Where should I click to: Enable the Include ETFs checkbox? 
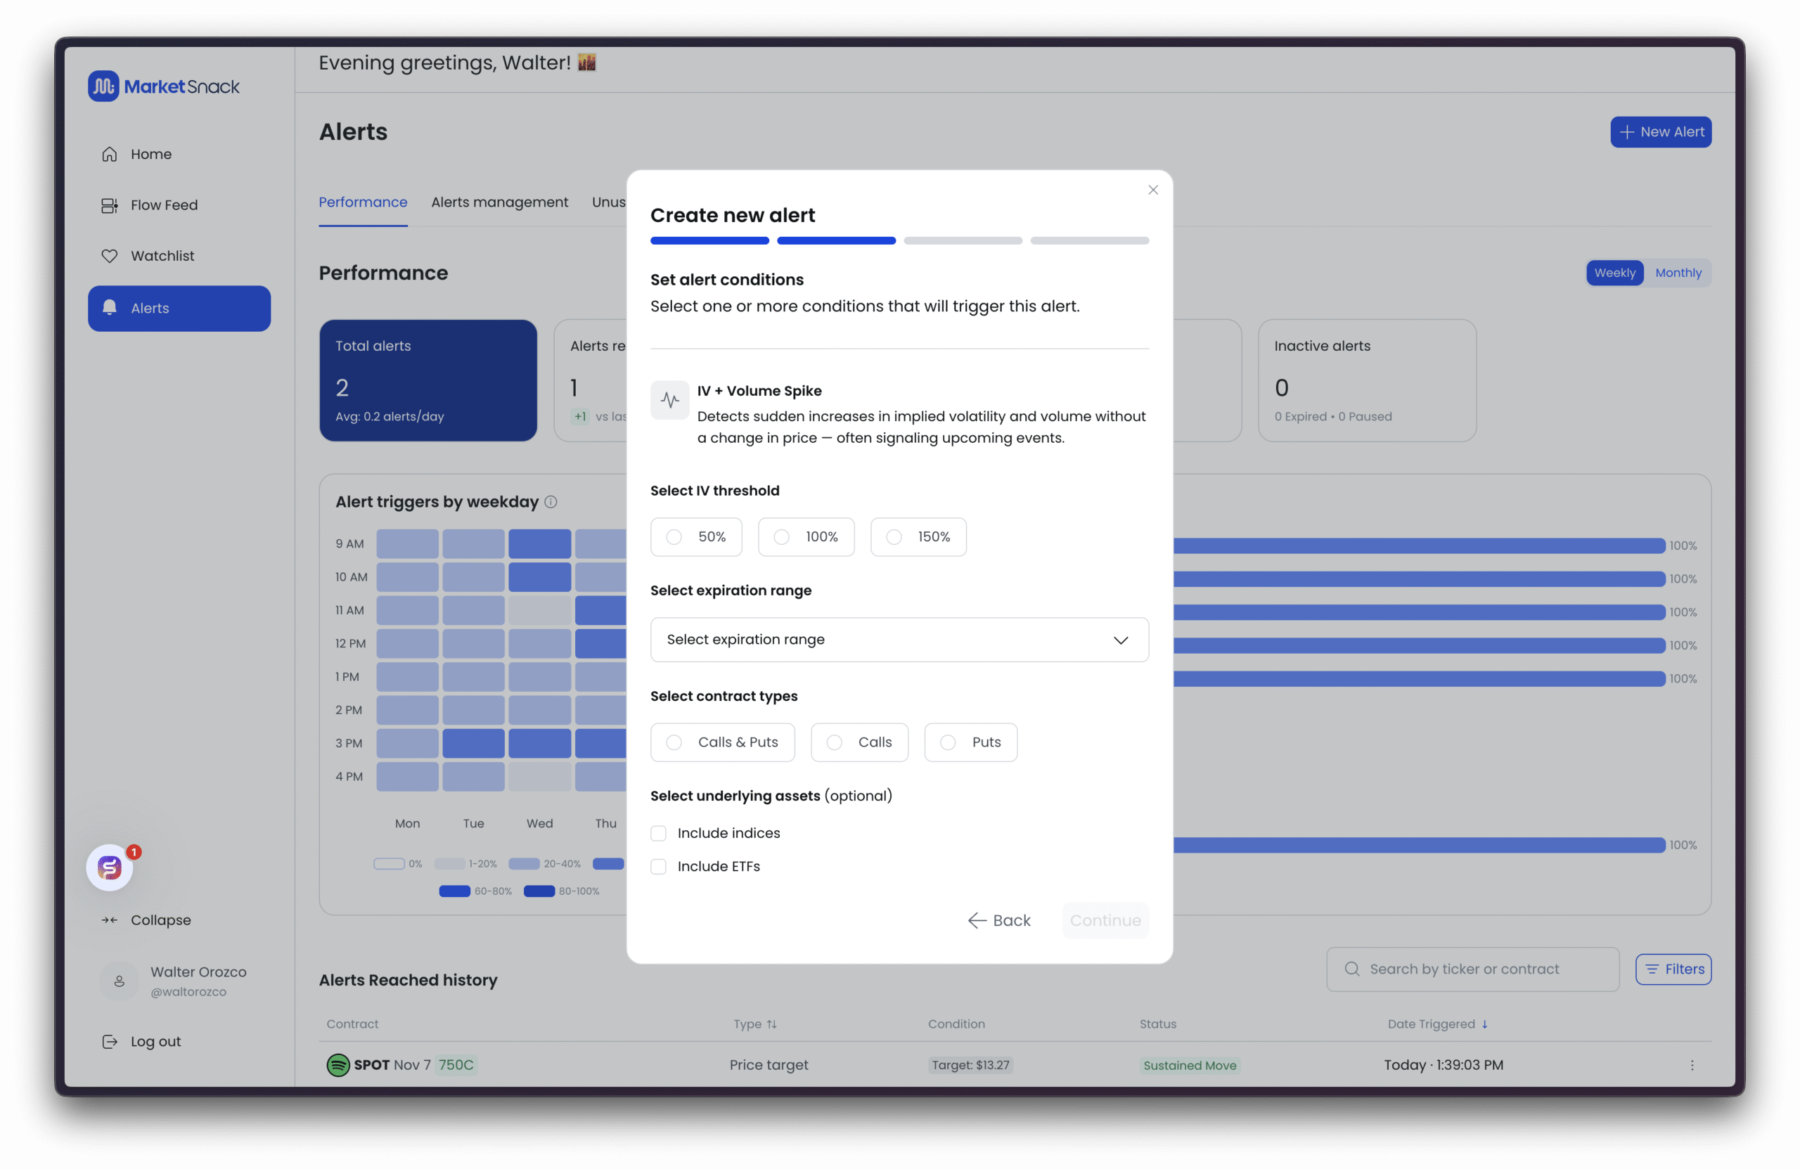click(x=659, y=867)
